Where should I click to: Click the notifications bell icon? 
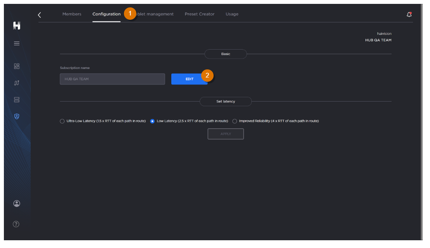(x=409, y=14)
